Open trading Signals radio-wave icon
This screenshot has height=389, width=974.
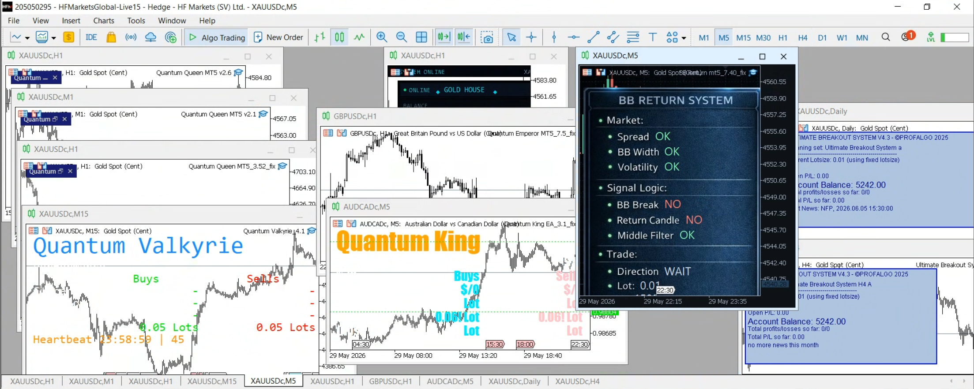[x=131, y=37]
